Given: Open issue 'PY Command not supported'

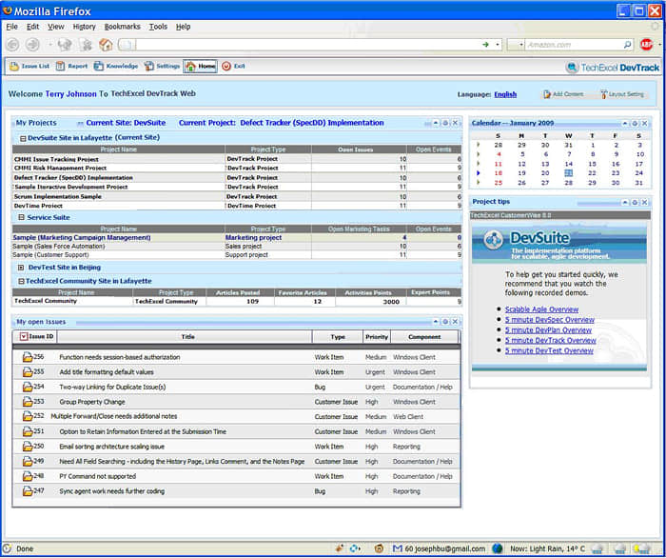Looking at the screenshot, I should [x=98, y=476].
